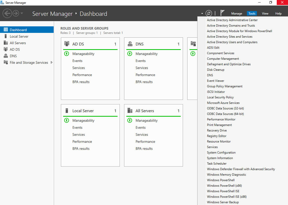Click green manageability status icon in DNS tile
This screenshot has height=205, width=288.
click(x=130, y=54)
